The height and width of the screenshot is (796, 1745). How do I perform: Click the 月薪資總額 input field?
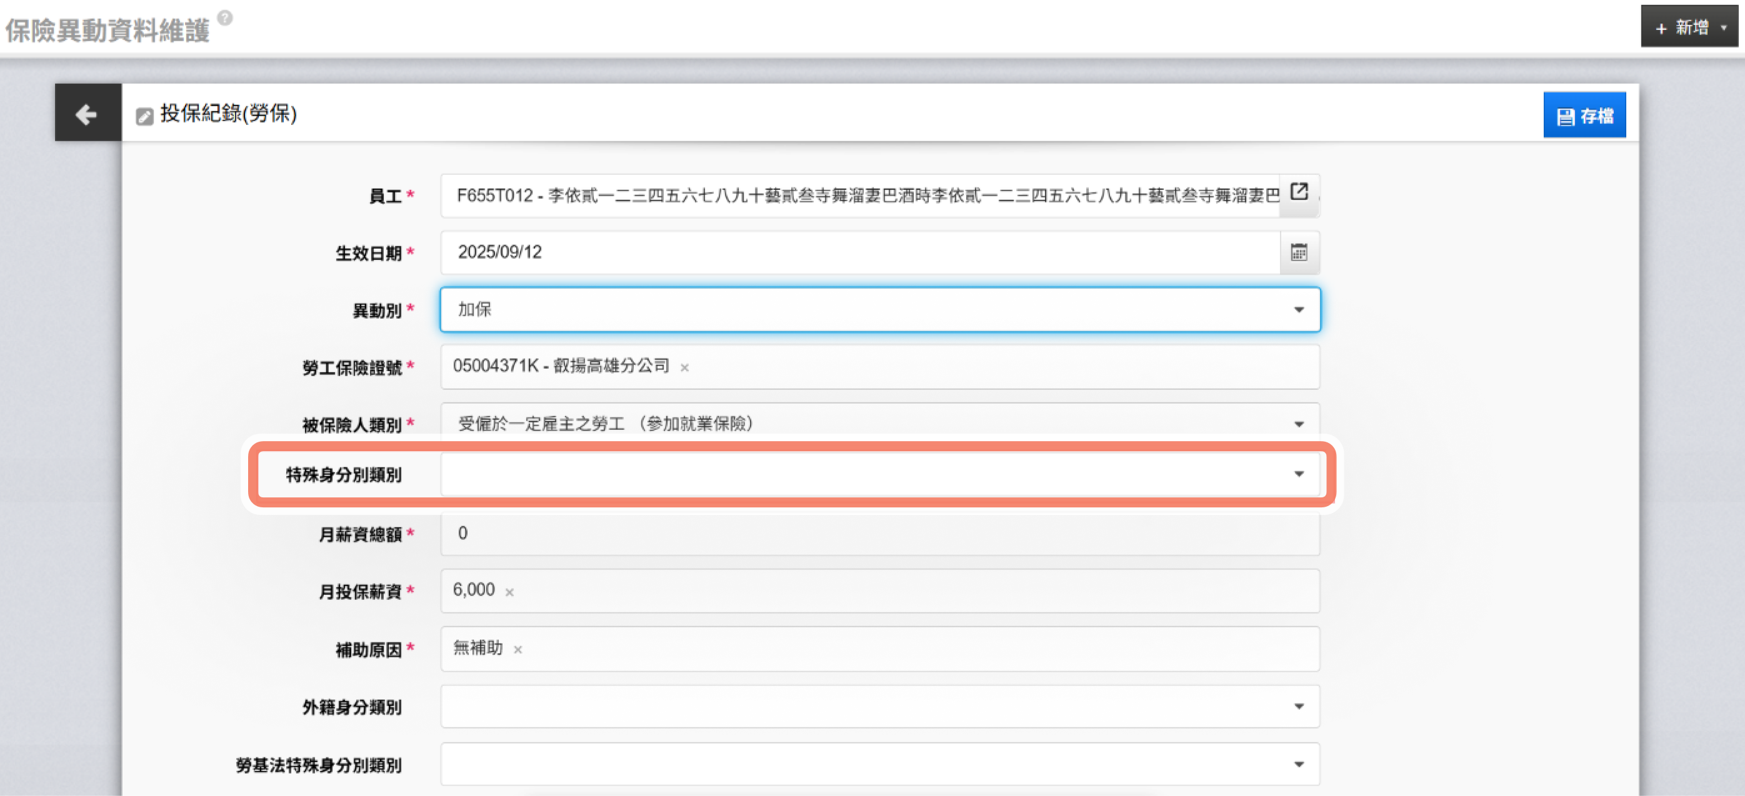point(879,533)
